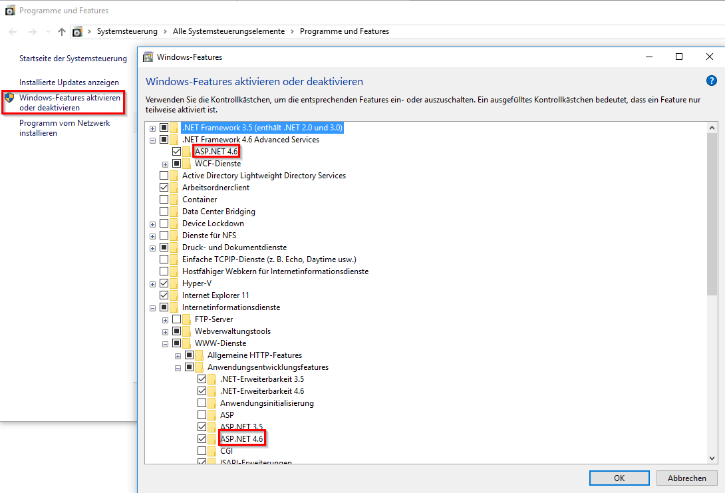This screenshot has width=725, height=493.
Task: Expand the .NET Framework 3.5 node
Action: [x=152, y=127]
